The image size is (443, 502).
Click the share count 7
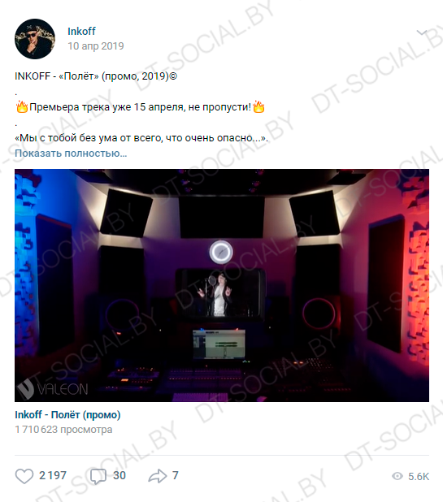(x=176, y=475)
